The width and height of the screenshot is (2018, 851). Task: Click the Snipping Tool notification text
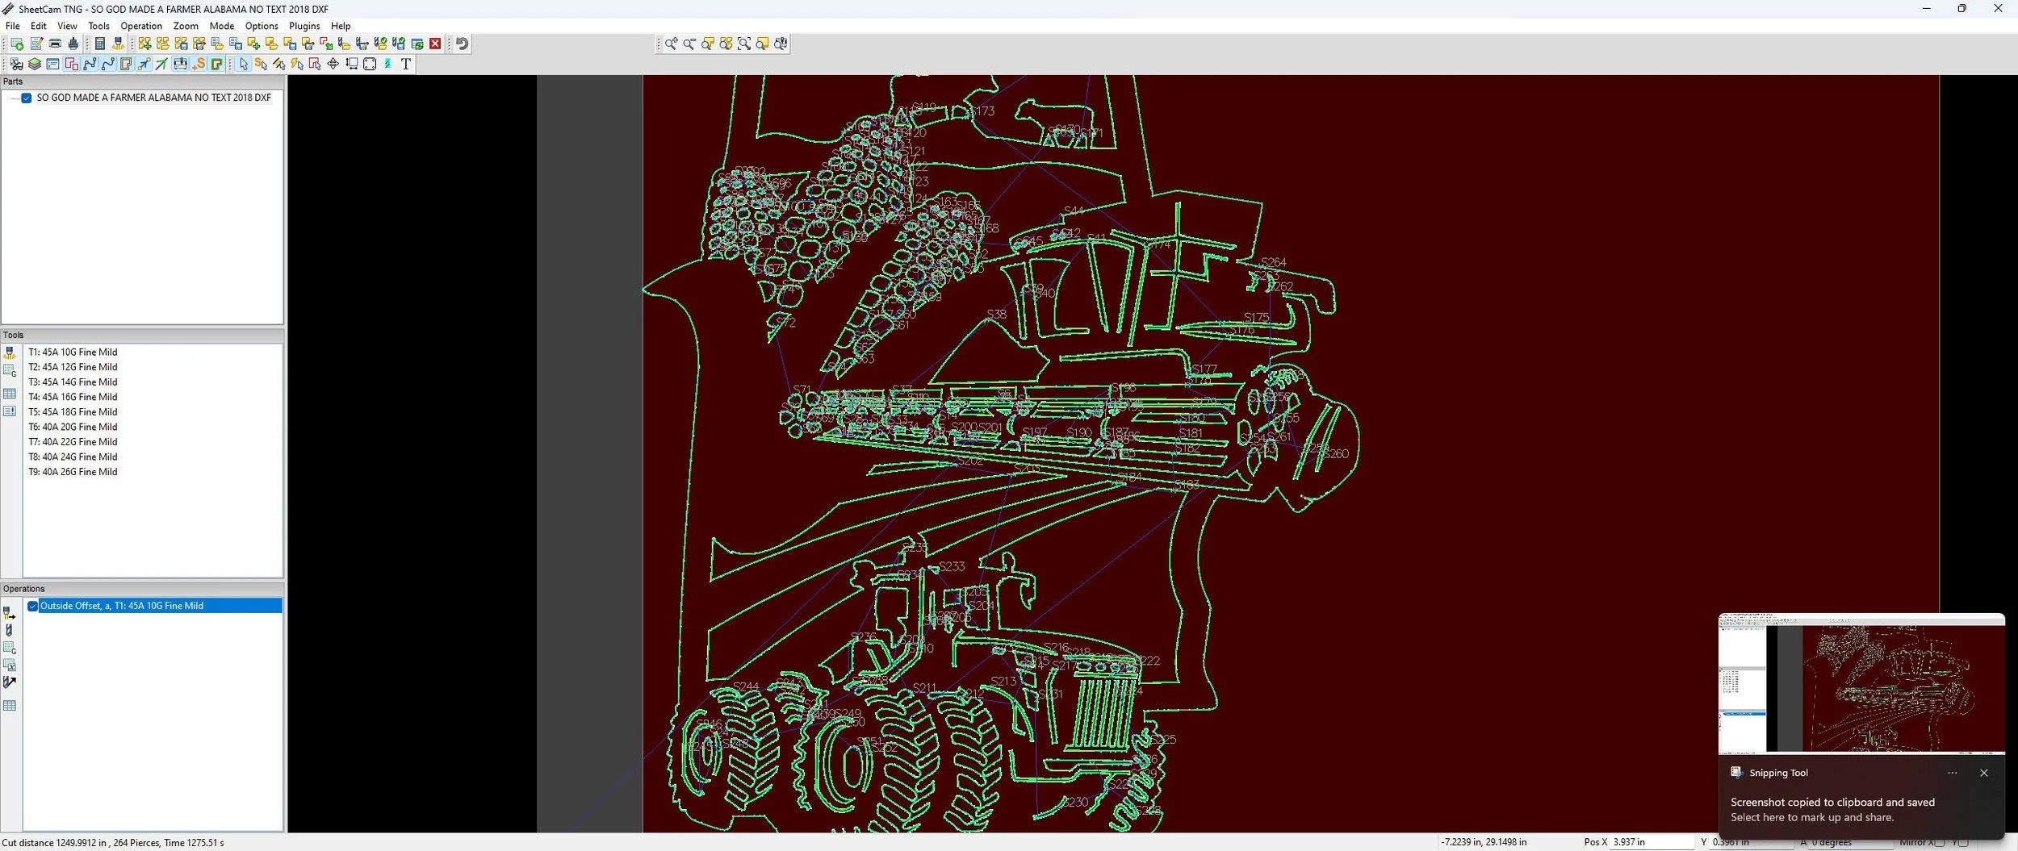pyautogui.click(x=1832, y=810)
